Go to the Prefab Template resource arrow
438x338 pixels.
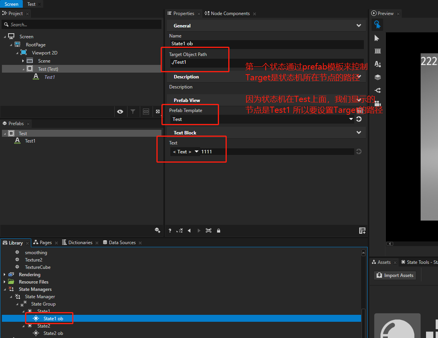point(359,119)
